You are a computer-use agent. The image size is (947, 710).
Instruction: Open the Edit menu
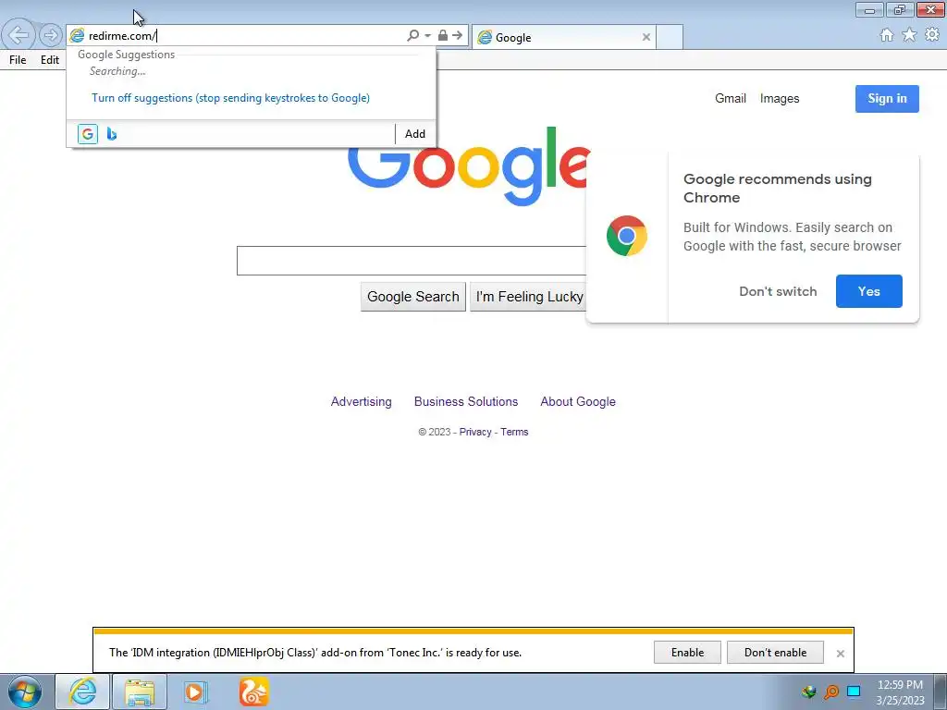tap(50, 60)
